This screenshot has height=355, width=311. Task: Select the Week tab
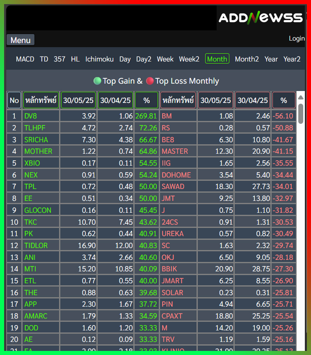pyautogui.click(x=165, y=59)
